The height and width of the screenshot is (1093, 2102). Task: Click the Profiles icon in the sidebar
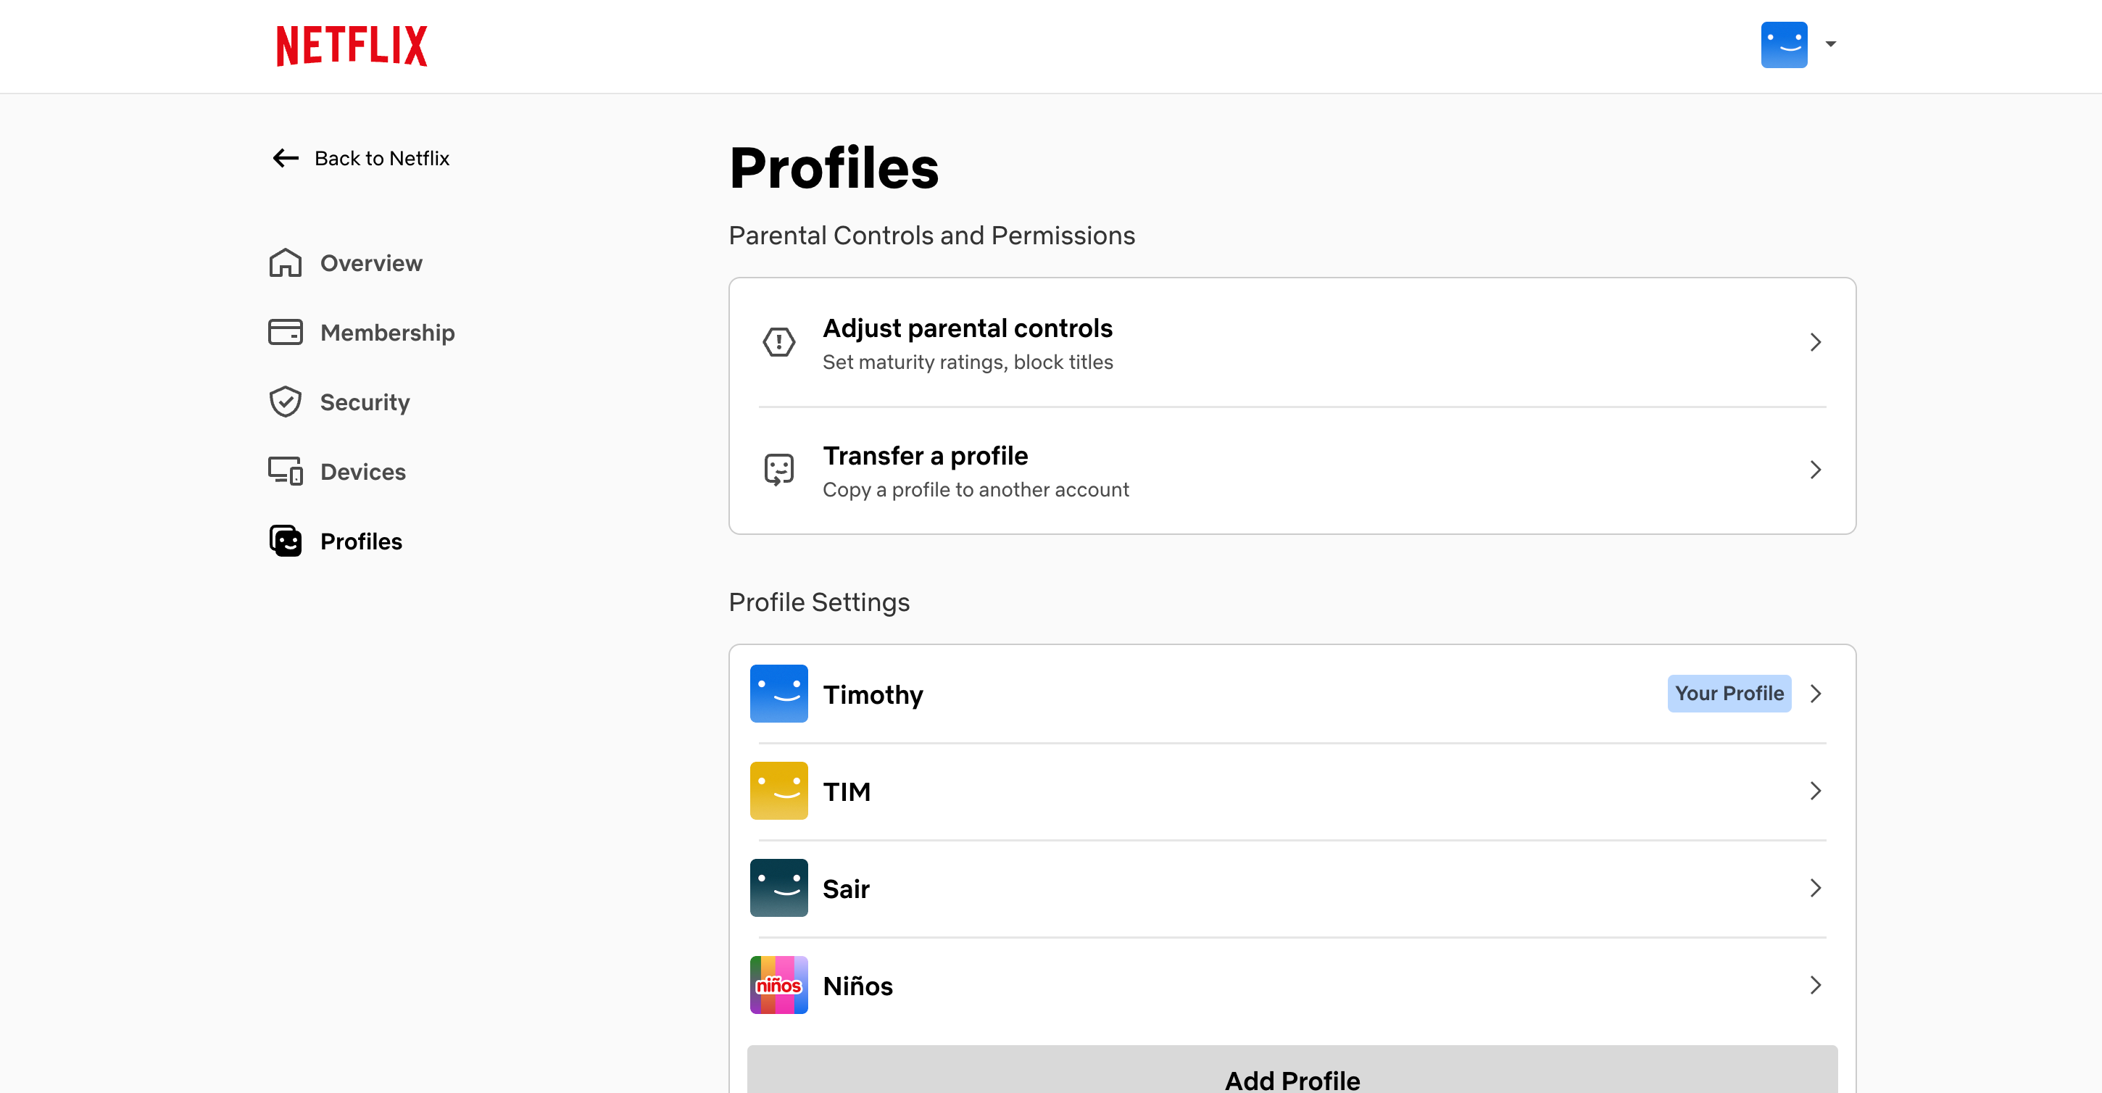tap(285, 541)
